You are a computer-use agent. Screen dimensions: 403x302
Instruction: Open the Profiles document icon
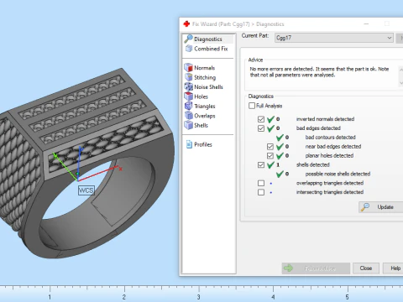tap(189, 144)
